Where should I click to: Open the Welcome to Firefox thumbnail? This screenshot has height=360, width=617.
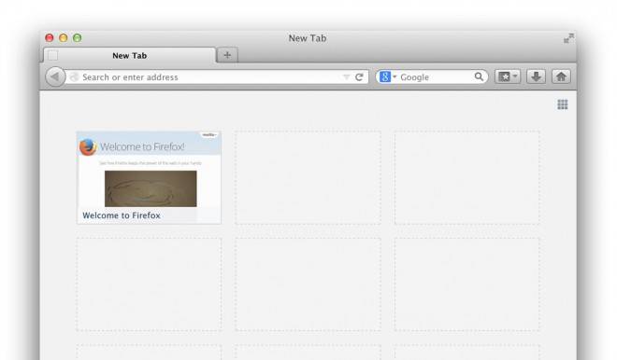(150, 178)
